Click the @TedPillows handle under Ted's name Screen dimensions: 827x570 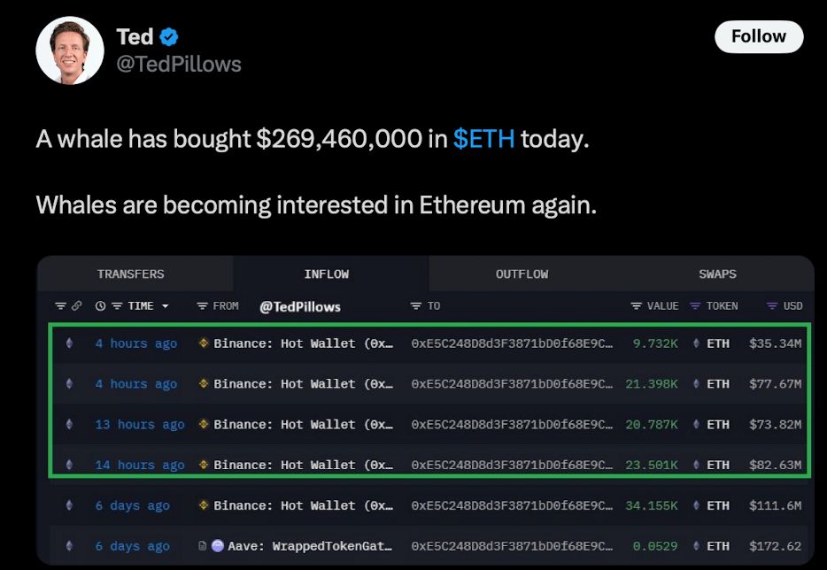click(178, 63)
